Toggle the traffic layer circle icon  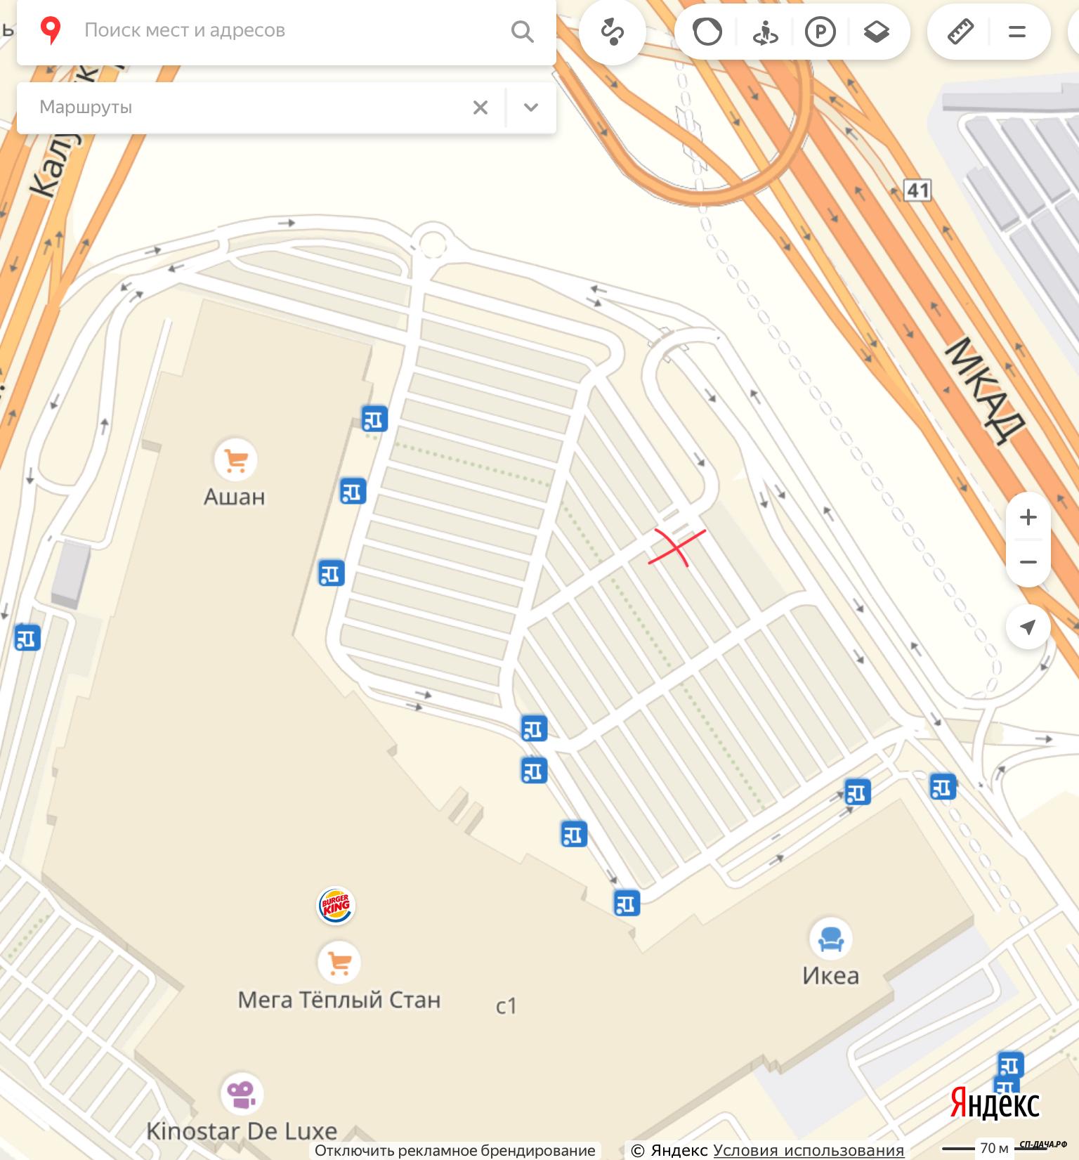[x=707, y=32]
